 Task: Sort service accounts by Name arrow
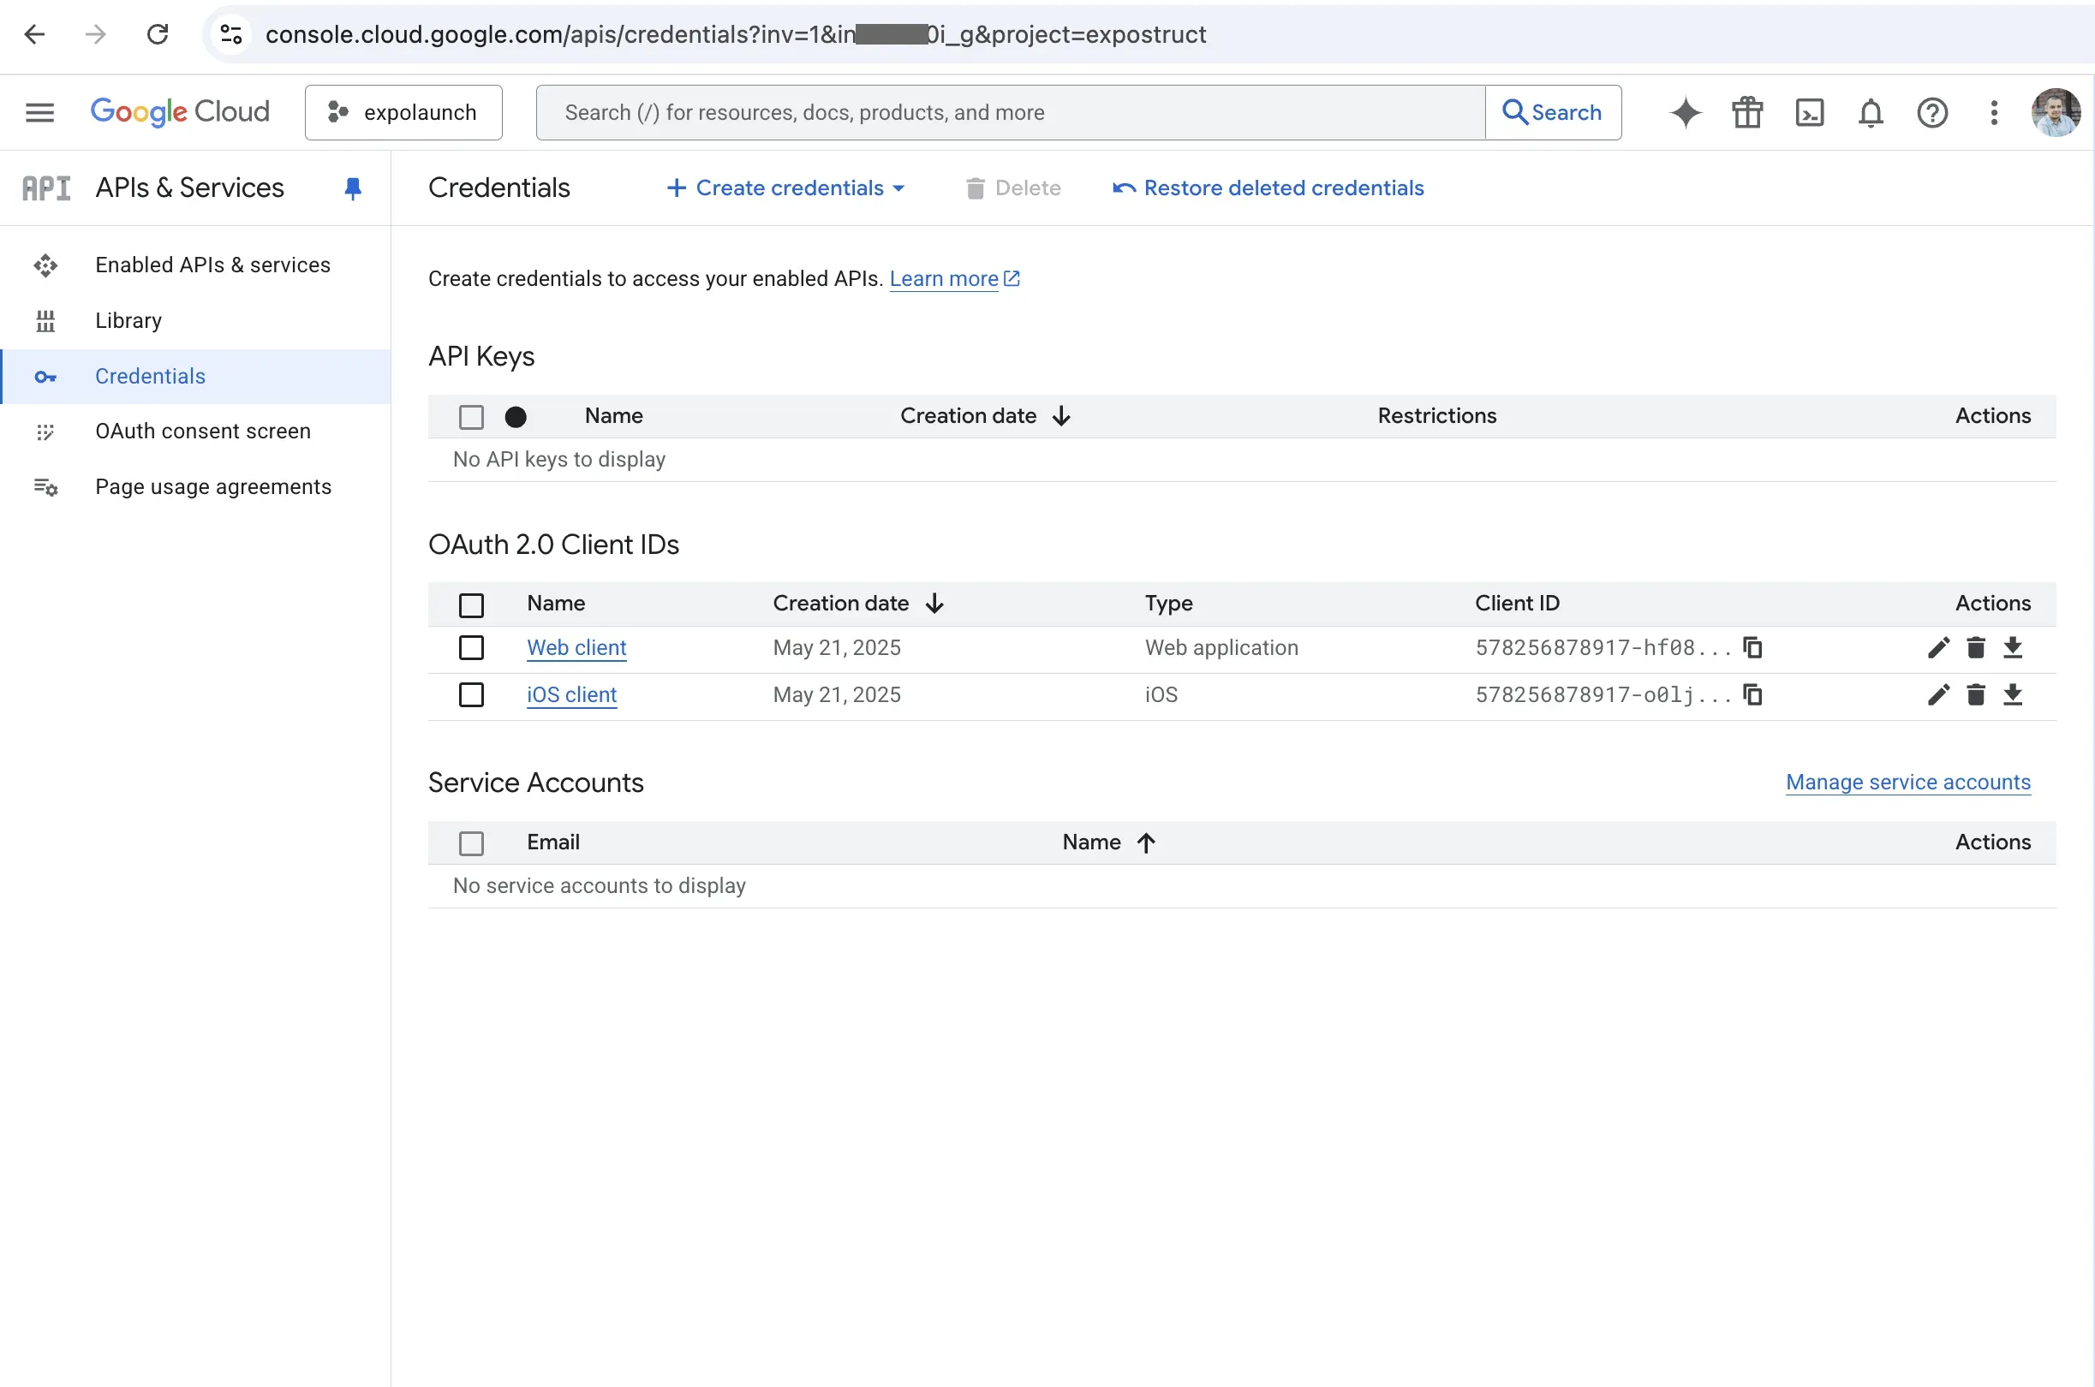click(x=1146, y=842)
